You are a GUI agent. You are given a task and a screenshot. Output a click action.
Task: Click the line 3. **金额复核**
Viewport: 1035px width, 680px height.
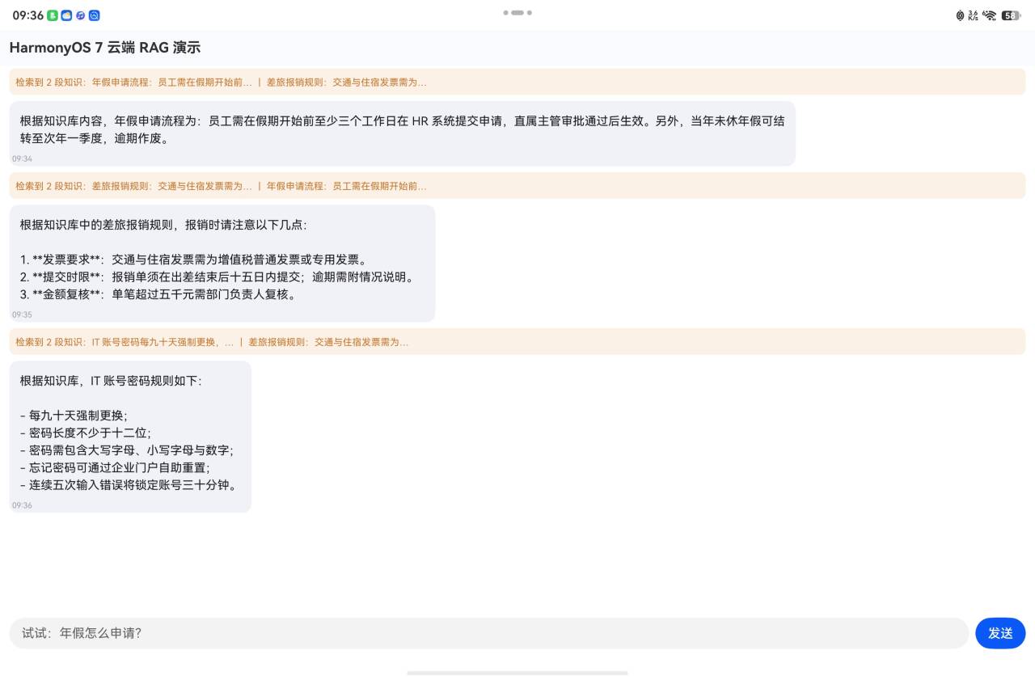pyautogui.click(x=160, y=294)
